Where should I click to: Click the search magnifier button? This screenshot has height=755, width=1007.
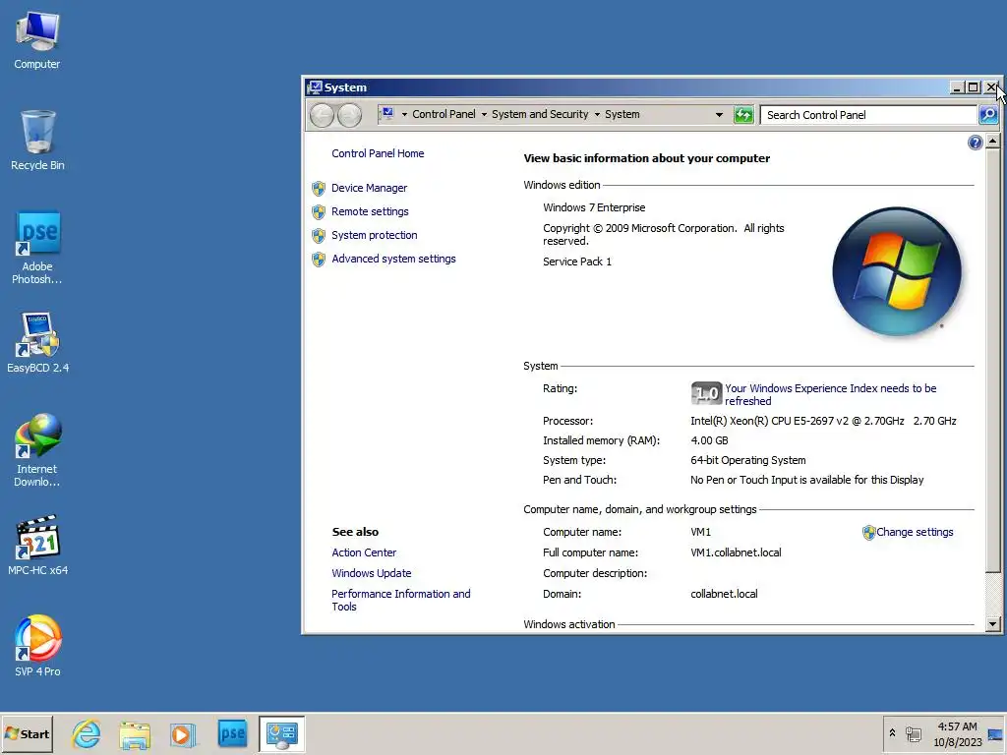tap(989, 115)
